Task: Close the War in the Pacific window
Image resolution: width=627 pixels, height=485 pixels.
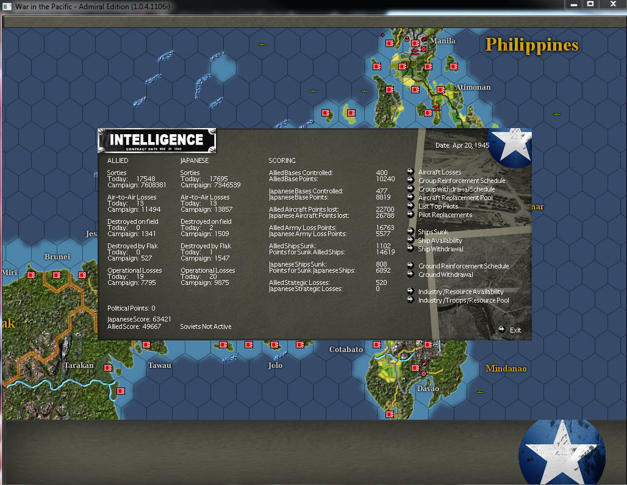Action: click(x=612, y=4)
